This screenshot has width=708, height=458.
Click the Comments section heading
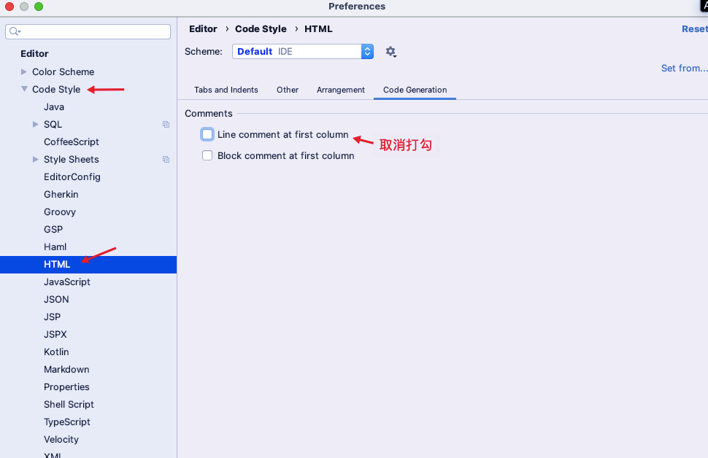tap(209, 114)
